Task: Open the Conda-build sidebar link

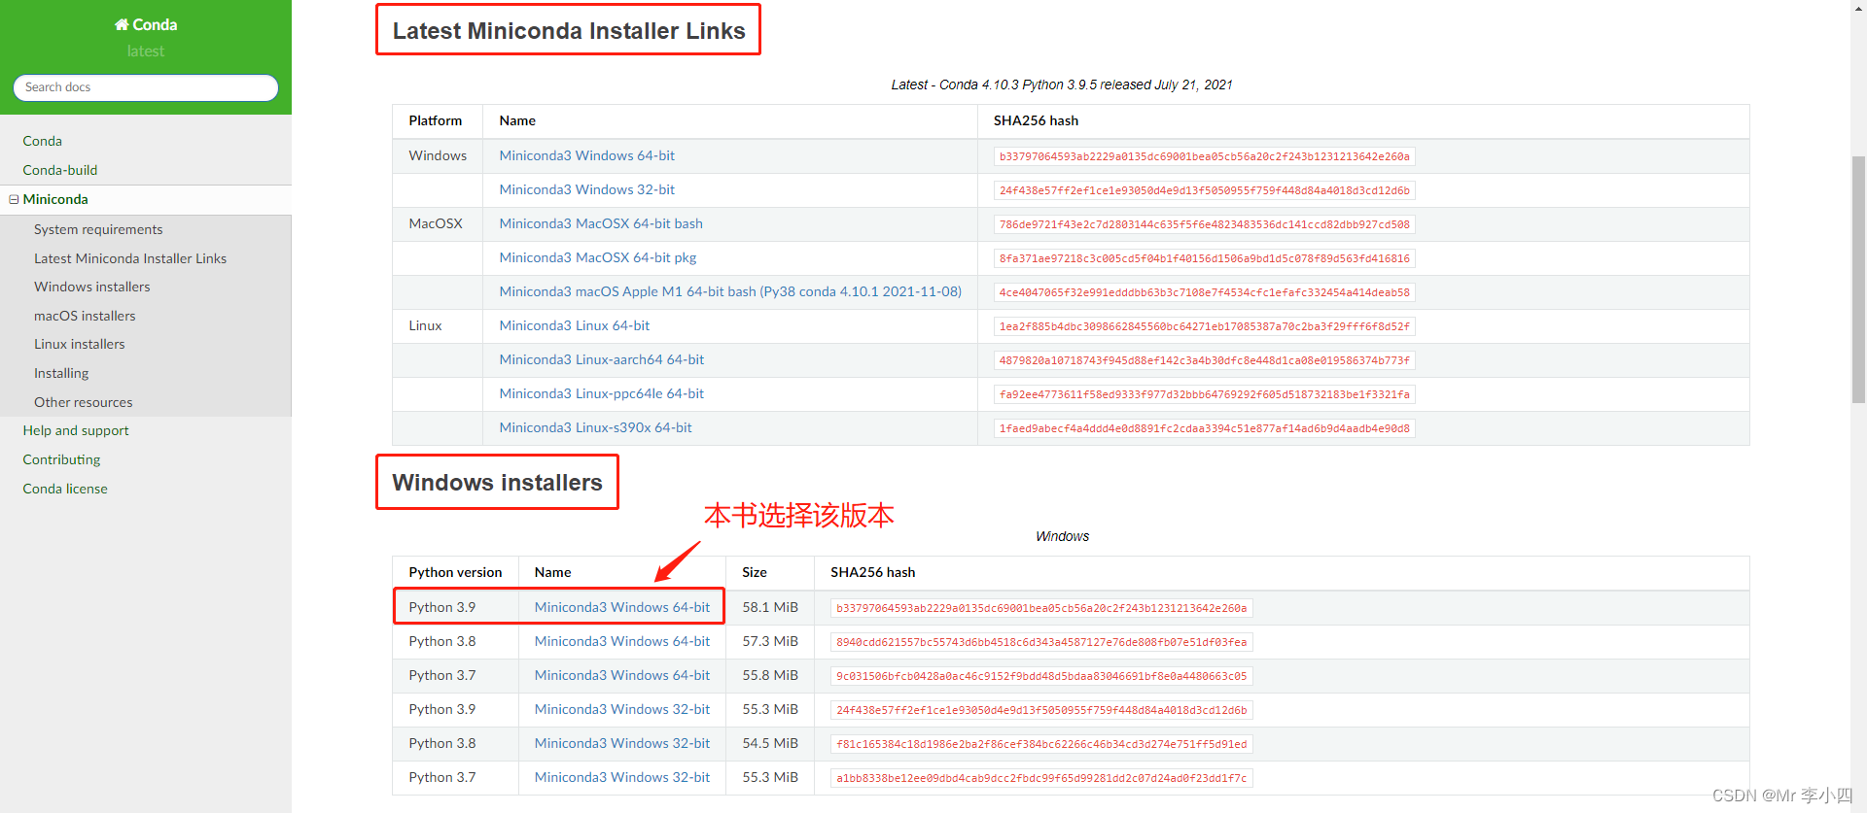Action: 60,170
